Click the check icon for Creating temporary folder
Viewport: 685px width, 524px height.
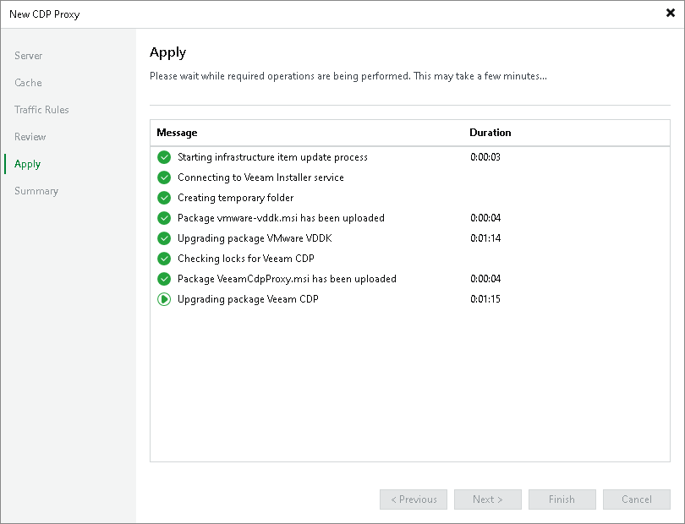pyautogui.click(x=164, y=198)
